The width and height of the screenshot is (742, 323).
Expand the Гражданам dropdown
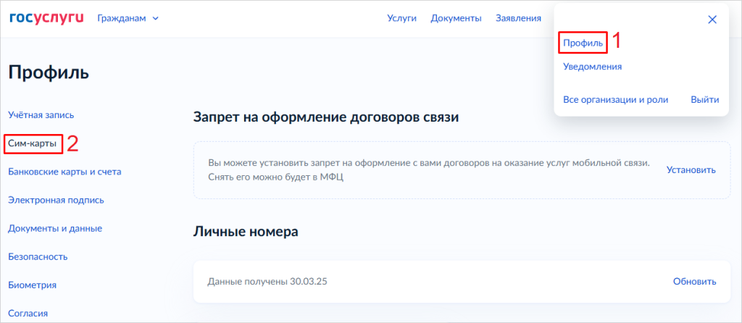tap(128, 18)
